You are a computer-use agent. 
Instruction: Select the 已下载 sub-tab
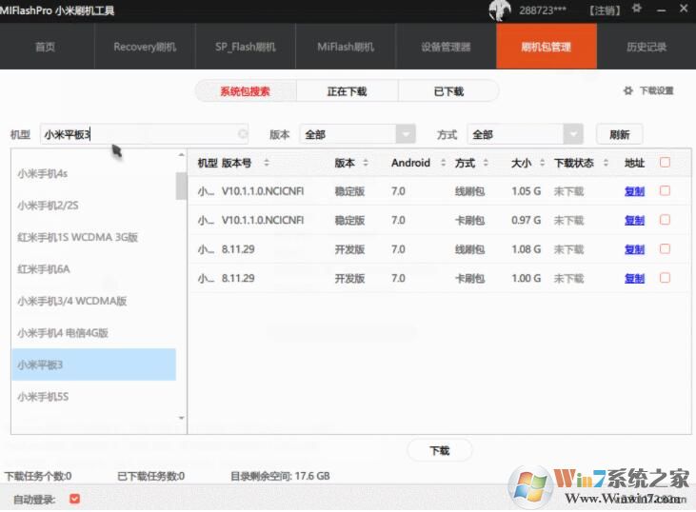tap(448, 91)
